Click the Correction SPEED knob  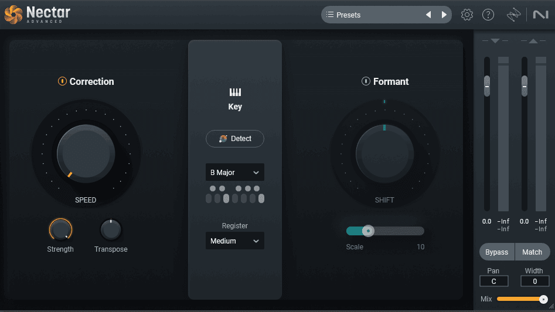coord(86,154)
